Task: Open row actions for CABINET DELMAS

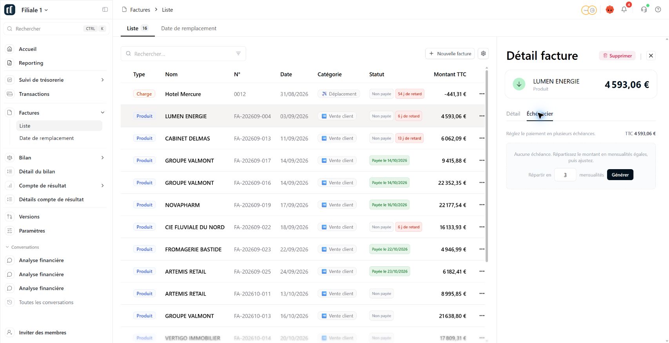Action: pyautogui.click(x=482, y=138)
